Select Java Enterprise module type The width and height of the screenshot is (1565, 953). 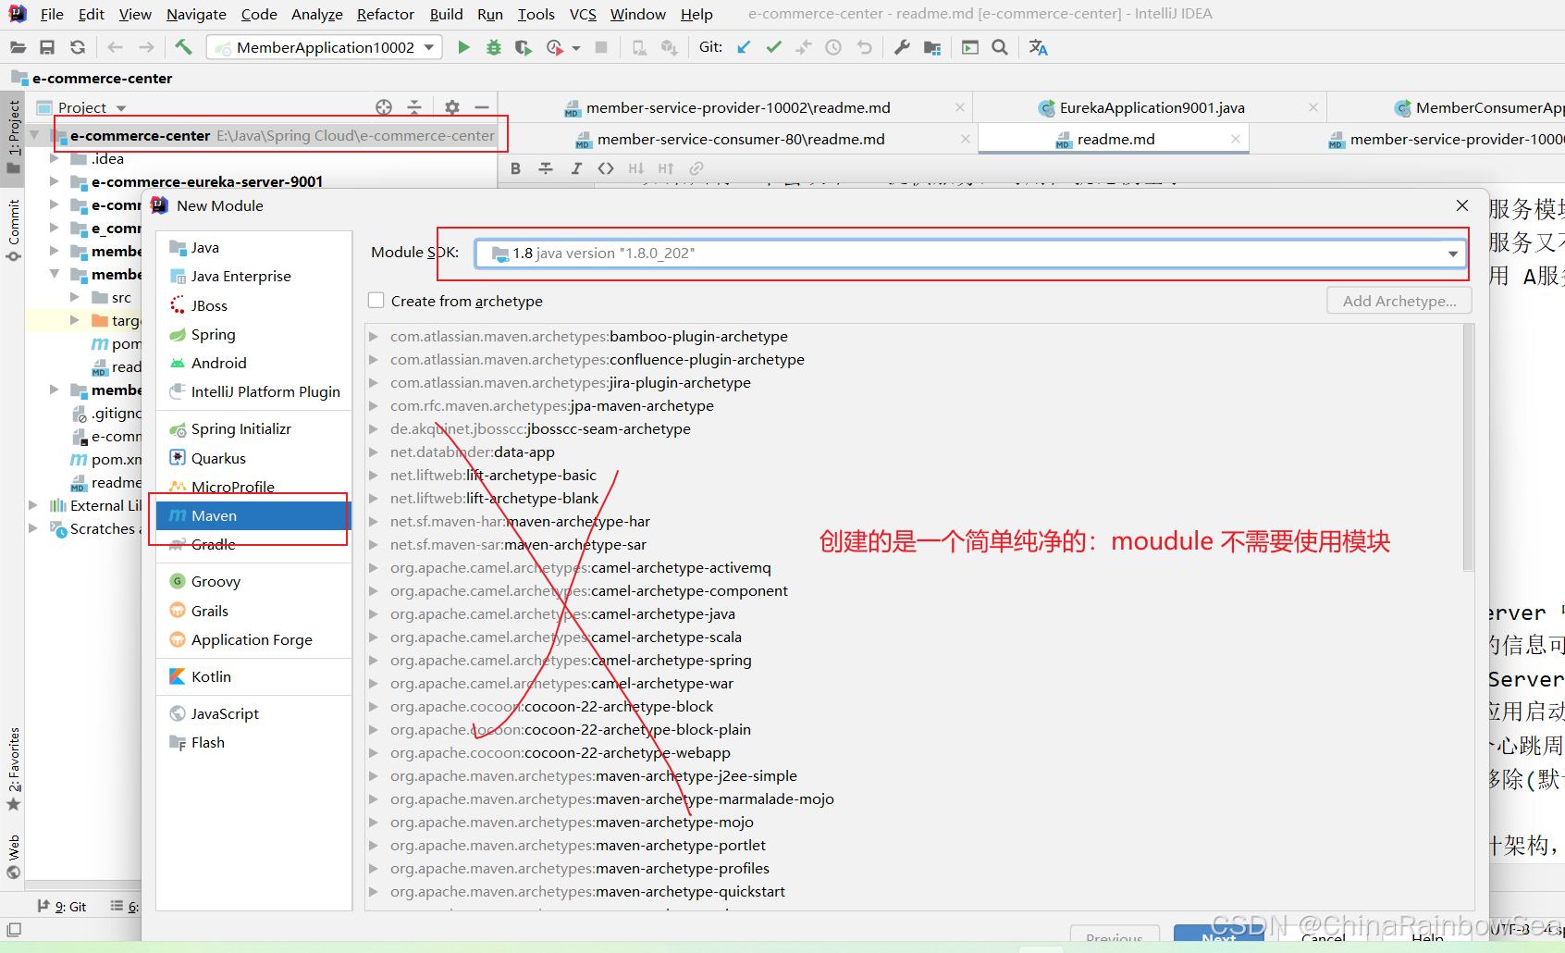[254, 277]
